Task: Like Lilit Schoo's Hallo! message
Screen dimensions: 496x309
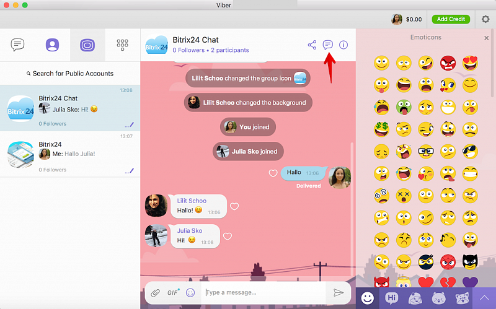Action: [x=234, y=206]
